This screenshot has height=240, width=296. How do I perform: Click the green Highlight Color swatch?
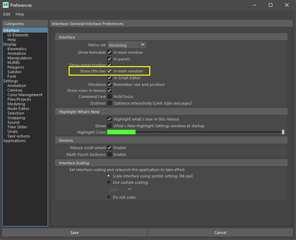(x=121, y=132)
